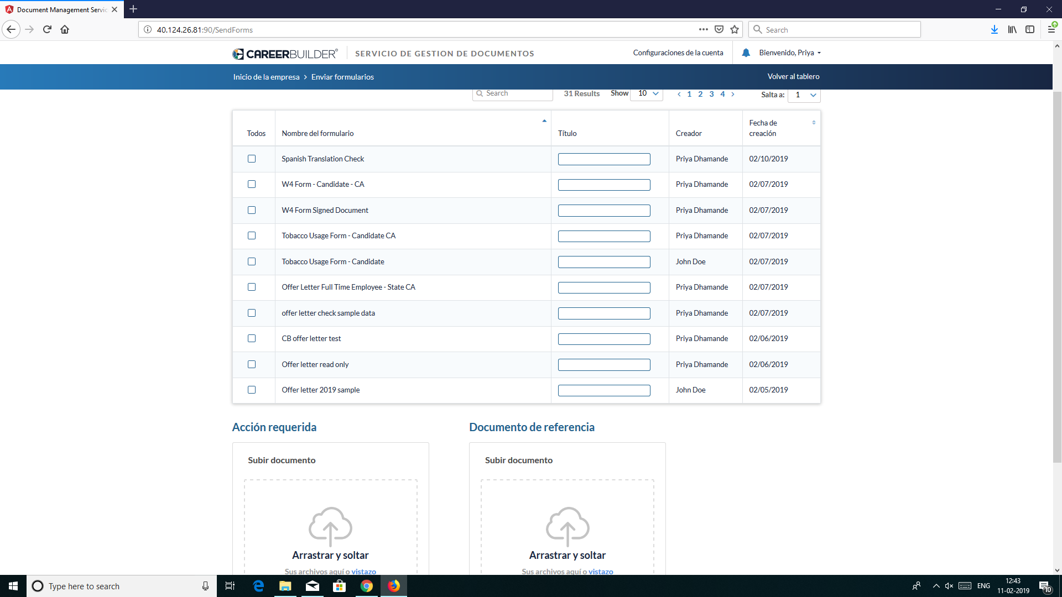The width and height of the screenshot is (1062, 597).
Task: Go to Inicio de la empresa breadcrumb
Action: [266, 77]
